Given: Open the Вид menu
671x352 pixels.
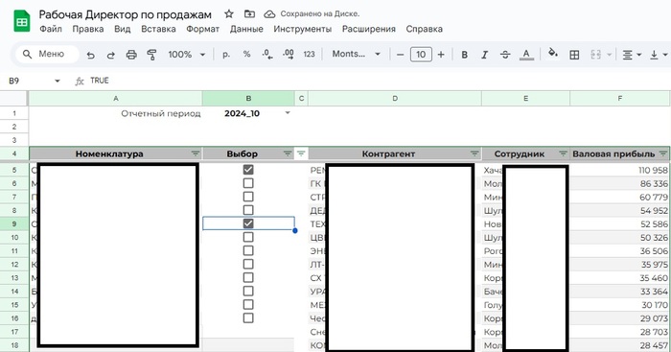Looking at the screenshot, I should (x=122, y=29).
